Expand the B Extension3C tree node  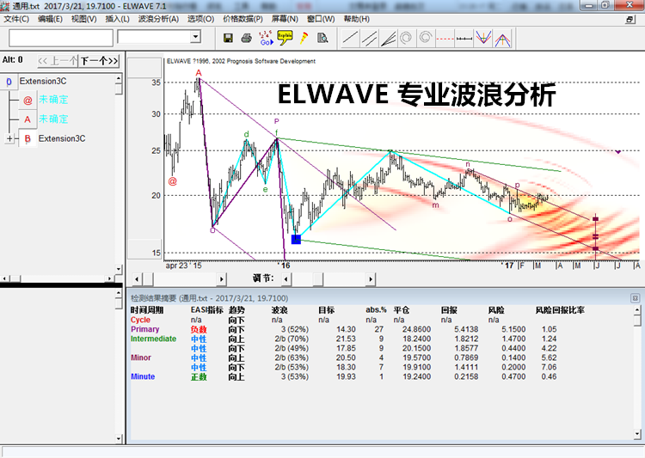(9, 138)
